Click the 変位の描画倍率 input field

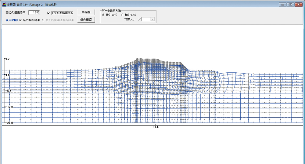[34, 13]
